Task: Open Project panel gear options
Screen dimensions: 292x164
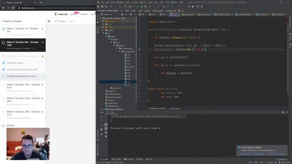Action: point(131,14)
